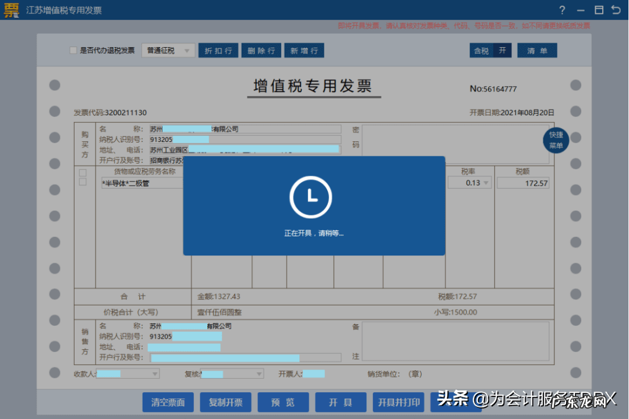Open the 普通征税 tax type dropdown
This screenshot has width=629, height=419.
[x=168, y=51]
